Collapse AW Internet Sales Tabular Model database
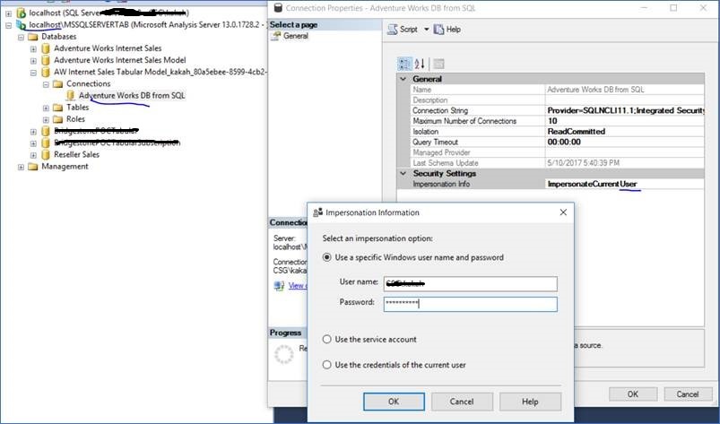Viewport: 720px width, 424px height. click(33, 73)
